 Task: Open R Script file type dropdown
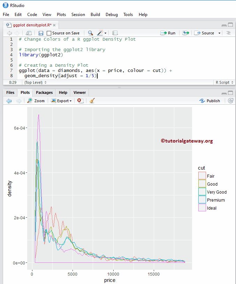(224, 82)
